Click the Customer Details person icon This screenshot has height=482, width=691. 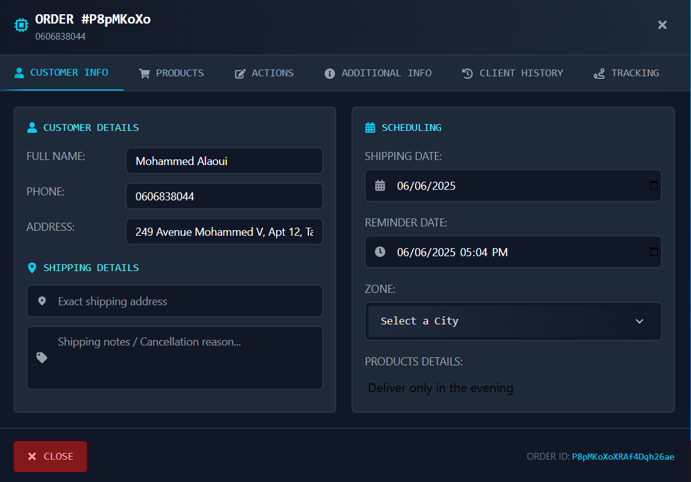(x=32, y=128)
